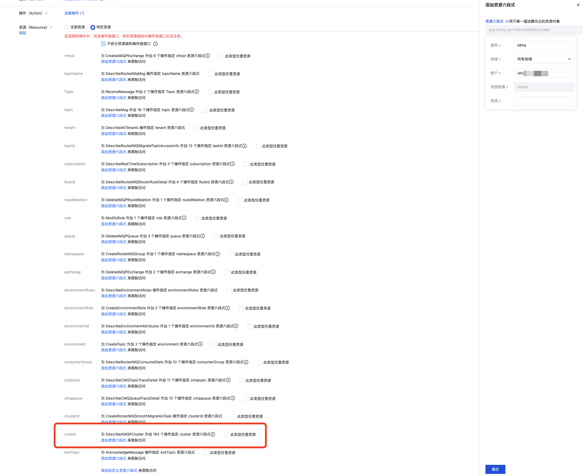584x476 pixels.
Task: Click 添加自定义资源六段式 link
Action: [x=119, y=471]
